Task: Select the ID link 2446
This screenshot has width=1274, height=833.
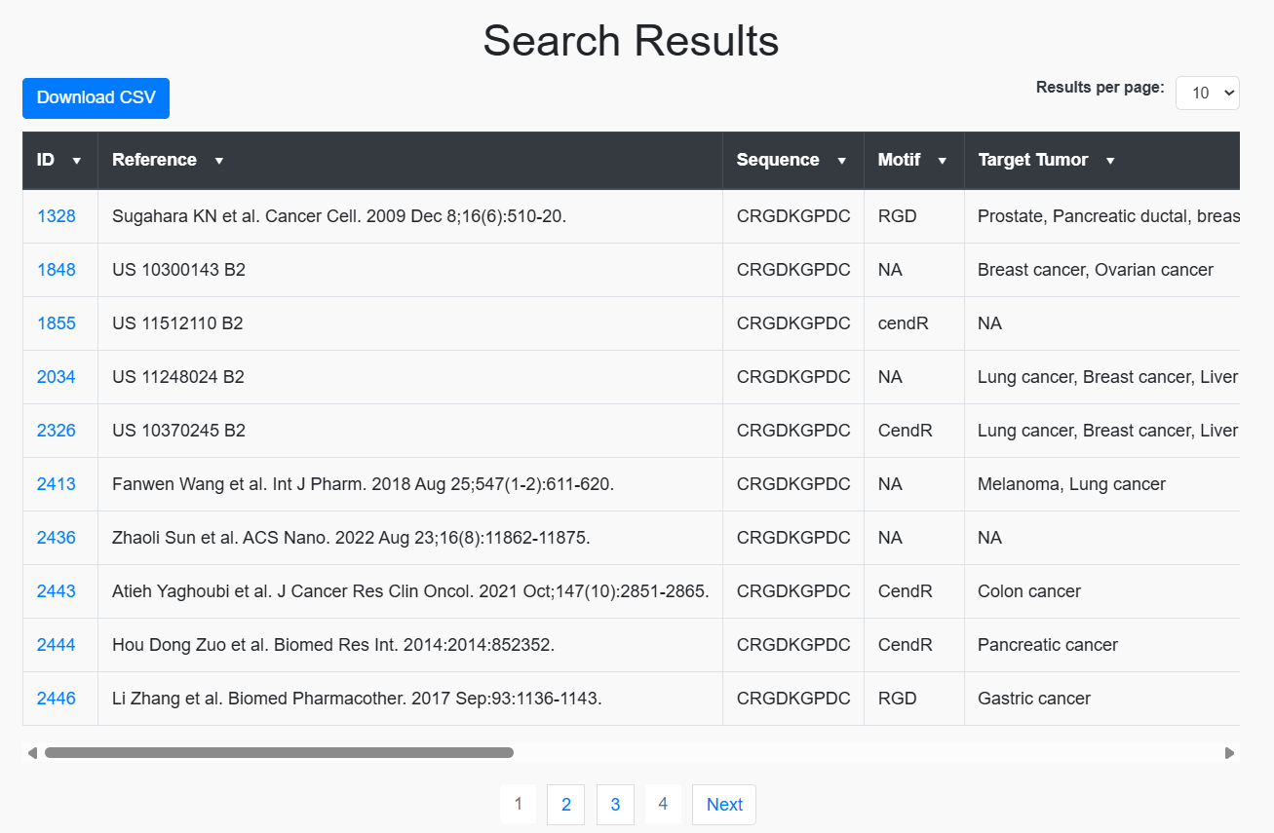Action: click(58, 698)
